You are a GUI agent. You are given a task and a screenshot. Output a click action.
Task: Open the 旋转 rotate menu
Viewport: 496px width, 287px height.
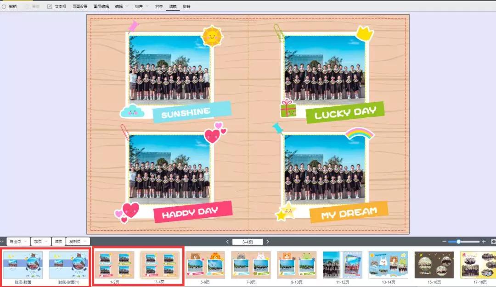click(x=186, y=6)
